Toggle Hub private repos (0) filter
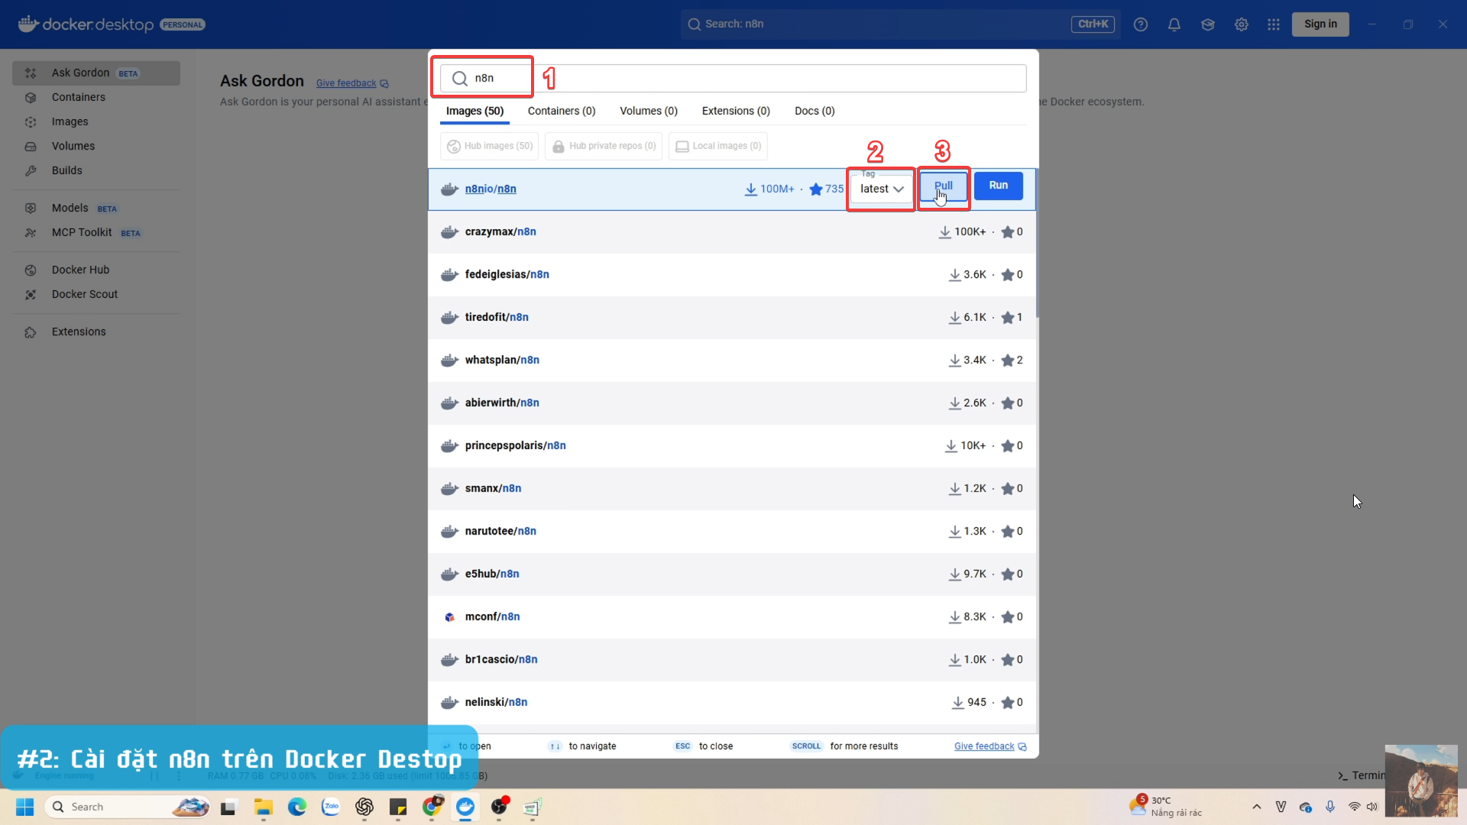The height and width of the screenshot is (825, 1467). pos(604,146)
